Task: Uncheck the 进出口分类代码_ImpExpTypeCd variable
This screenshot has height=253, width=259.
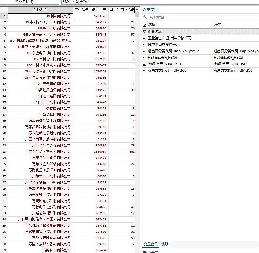Action: point(144,51)
